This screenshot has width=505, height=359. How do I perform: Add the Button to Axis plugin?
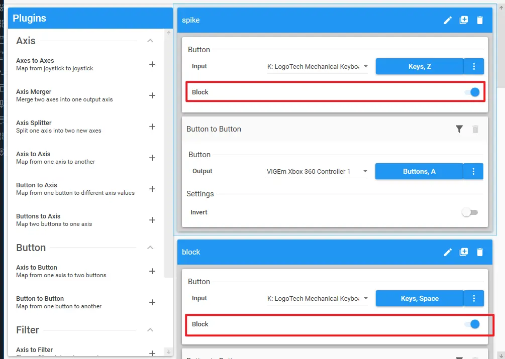tap(152, 189)
